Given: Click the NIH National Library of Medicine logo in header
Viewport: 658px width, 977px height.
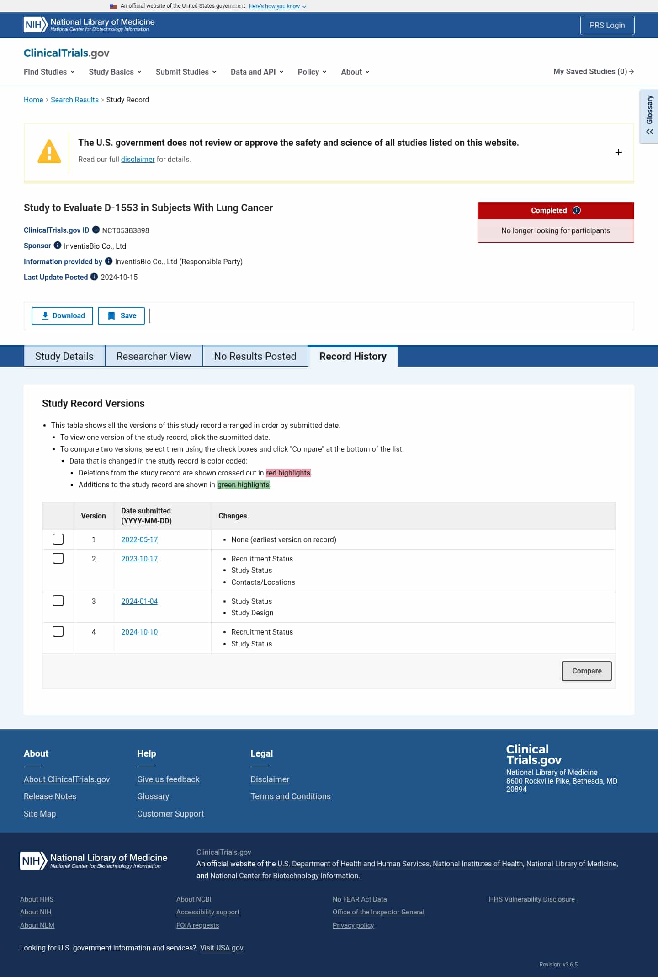Looking at the screenshot, I should tap(89, 25).
